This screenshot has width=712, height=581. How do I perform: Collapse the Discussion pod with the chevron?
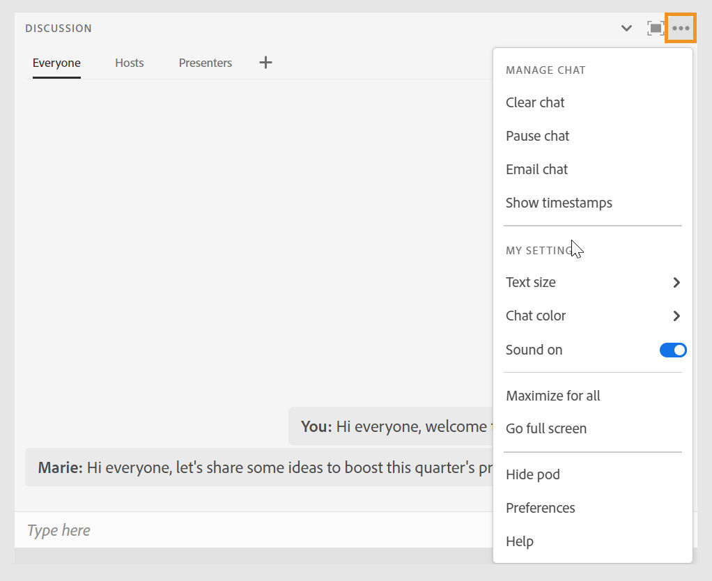tap(625, 29)
